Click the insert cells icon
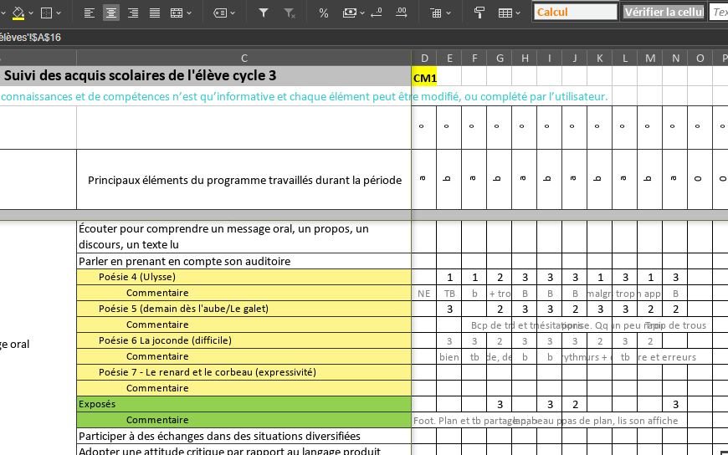 (435, 13)
